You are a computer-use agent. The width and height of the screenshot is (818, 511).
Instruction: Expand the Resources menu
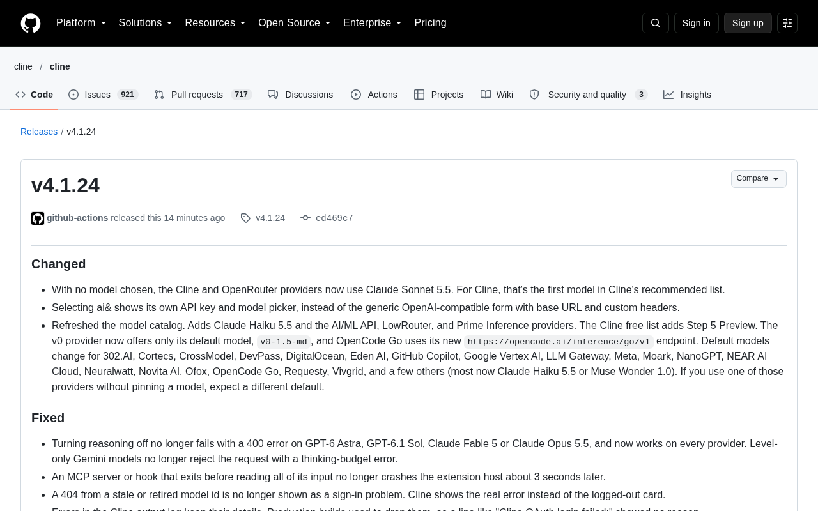tap(215, 23)
